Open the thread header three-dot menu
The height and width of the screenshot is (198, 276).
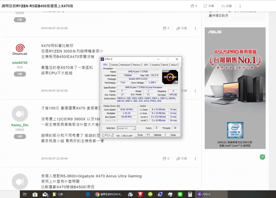[240, 6]
